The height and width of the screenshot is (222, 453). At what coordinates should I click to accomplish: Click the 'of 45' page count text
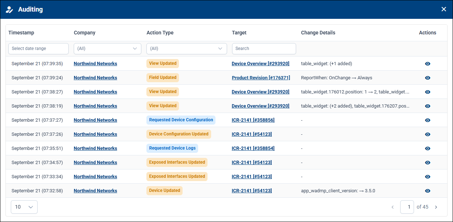click(422, 207)
